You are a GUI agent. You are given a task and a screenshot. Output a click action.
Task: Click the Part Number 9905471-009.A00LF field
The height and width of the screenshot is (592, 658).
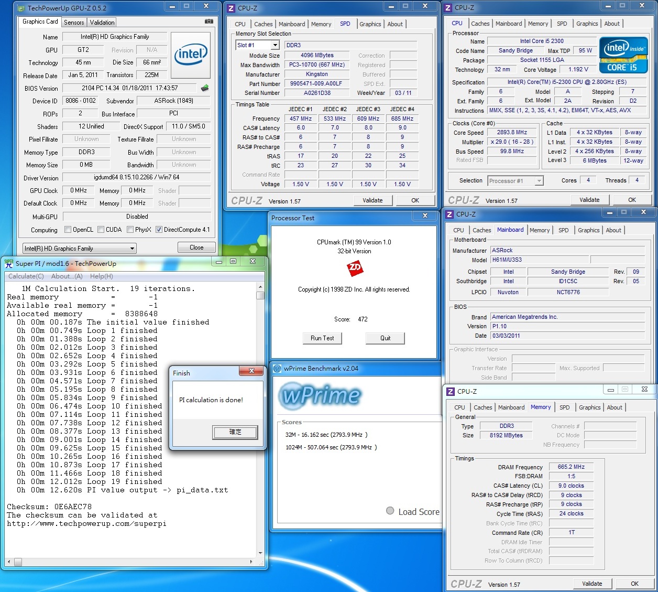[317, 84]
